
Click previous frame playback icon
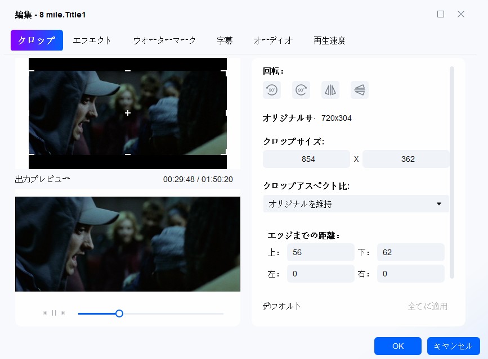pos(45,313)
